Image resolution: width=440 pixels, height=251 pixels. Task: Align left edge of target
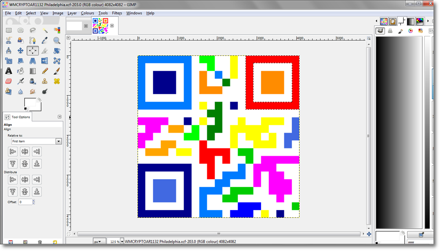(x=13, y=151)
